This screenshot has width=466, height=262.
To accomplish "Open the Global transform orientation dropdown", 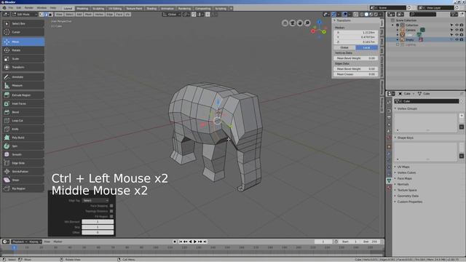I will [x=172, y=15].
